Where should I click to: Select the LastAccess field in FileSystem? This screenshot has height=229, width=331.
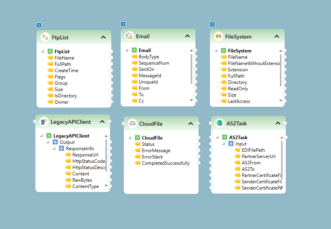[x=239, y=101]
